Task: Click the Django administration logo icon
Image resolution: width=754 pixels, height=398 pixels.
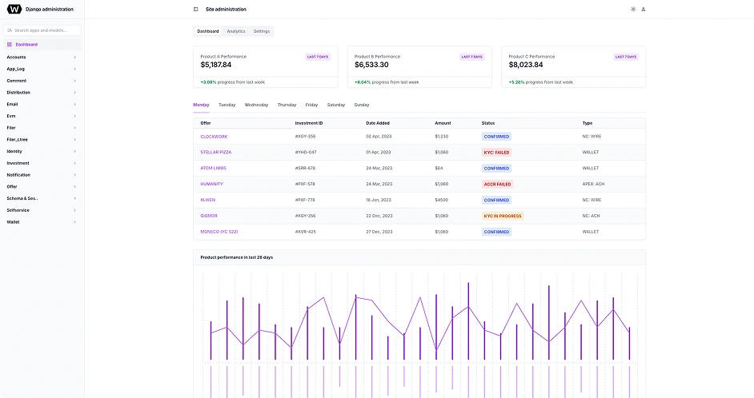Action: (x=14, y=9)
